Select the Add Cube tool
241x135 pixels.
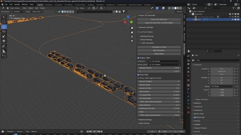click(x=4, y=57)
